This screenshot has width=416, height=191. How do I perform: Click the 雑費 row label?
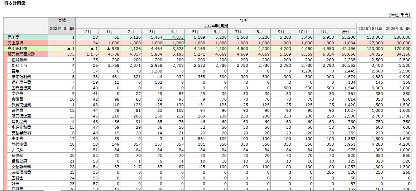27,184
